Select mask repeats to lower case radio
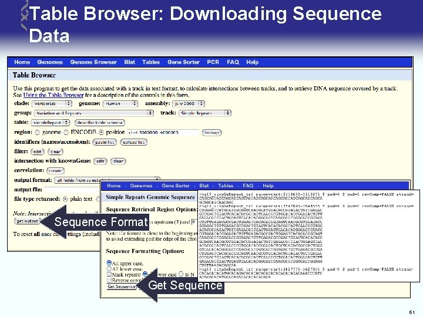 point(145,274)
